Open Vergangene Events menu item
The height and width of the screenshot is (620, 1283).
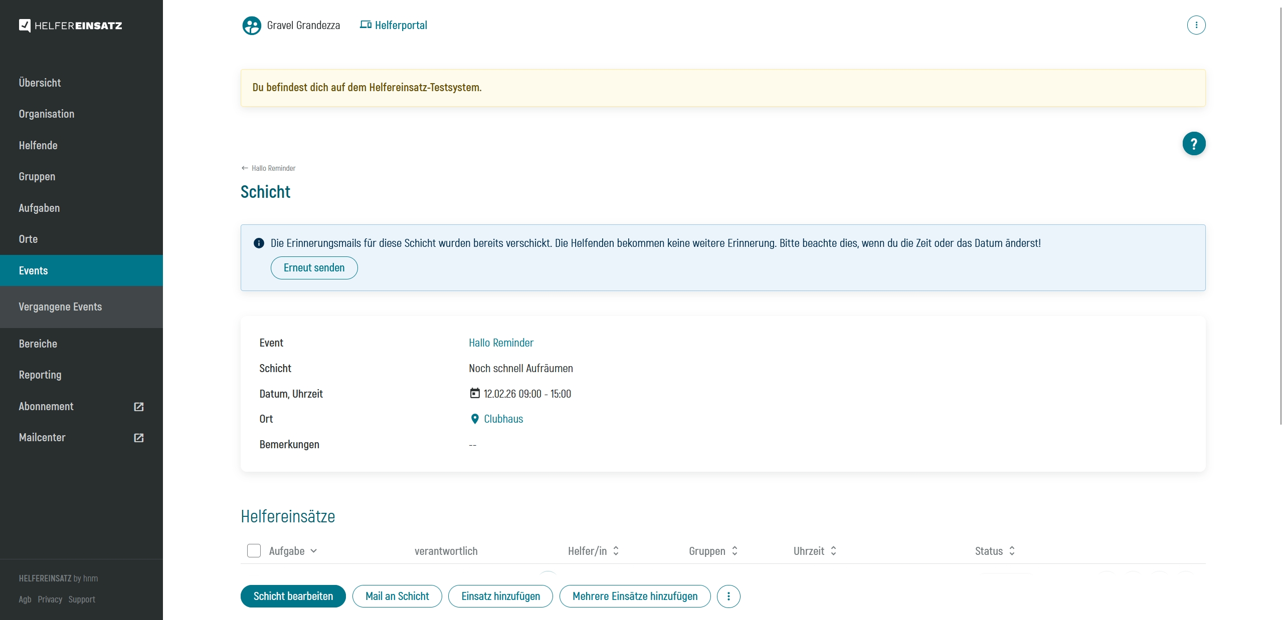click(60, 307)
